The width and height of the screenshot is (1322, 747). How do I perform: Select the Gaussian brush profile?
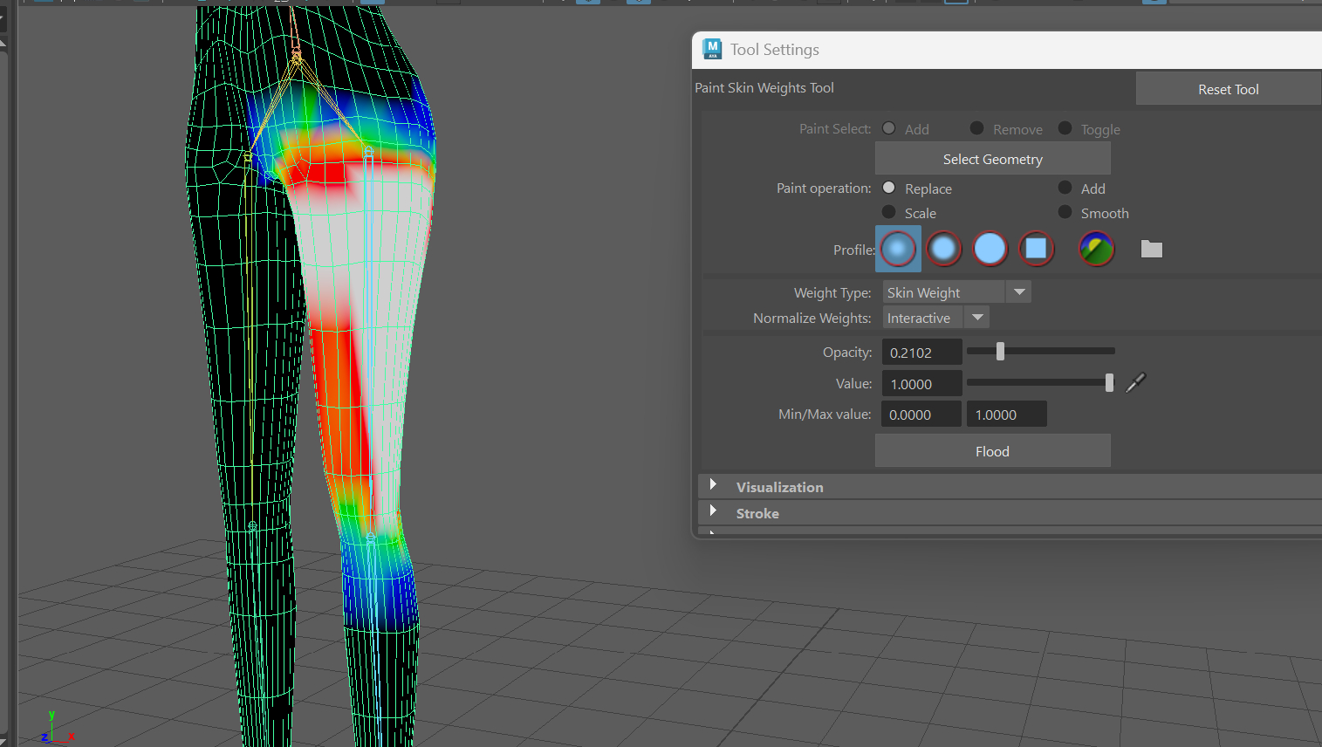point(898,250)
